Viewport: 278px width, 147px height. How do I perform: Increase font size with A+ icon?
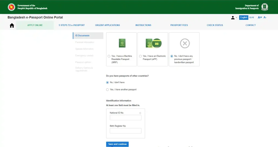click(x=260, y=17)
